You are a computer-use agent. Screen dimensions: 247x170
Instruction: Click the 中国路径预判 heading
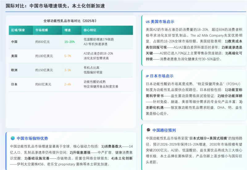[x=164, y=130]
